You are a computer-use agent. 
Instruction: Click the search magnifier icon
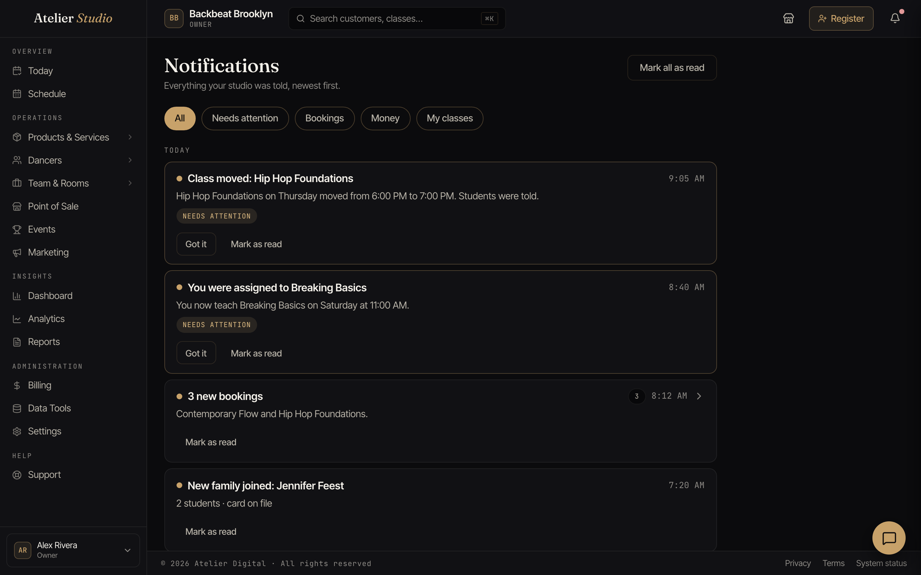click(301, 19)
